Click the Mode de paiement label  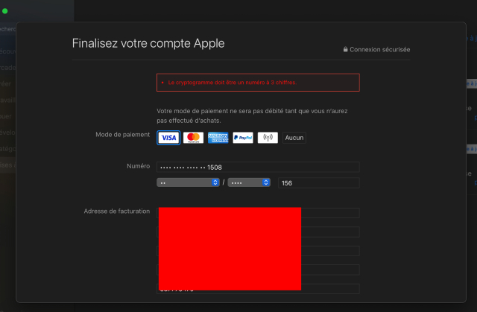pos(122,135)
